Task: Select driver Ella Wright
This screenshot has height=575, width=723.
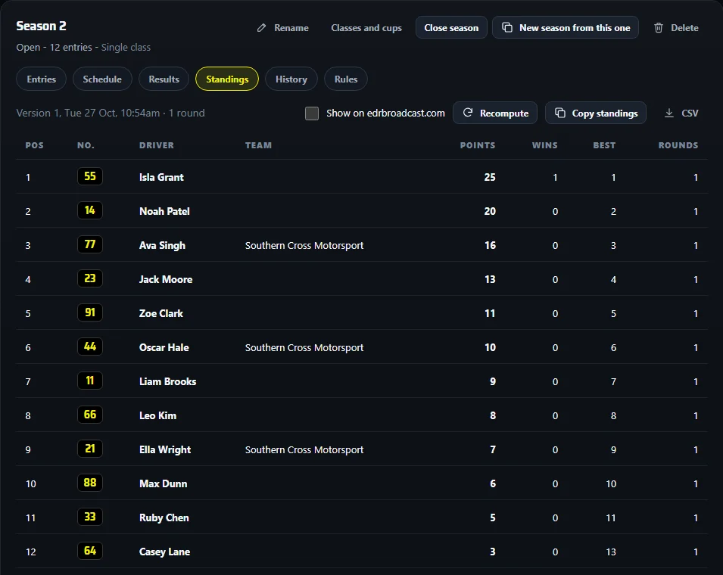Action: click(165, 450)
